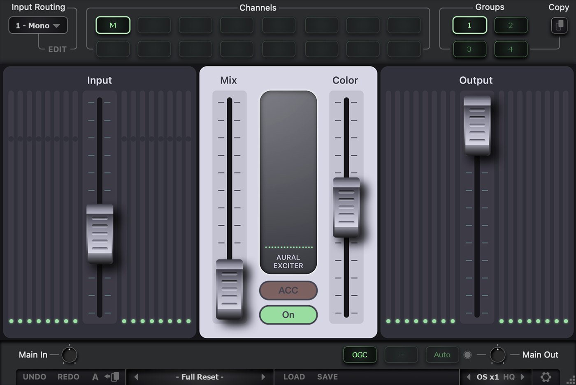Select Group 2
The image size is (576, 385).
(511, 25)
